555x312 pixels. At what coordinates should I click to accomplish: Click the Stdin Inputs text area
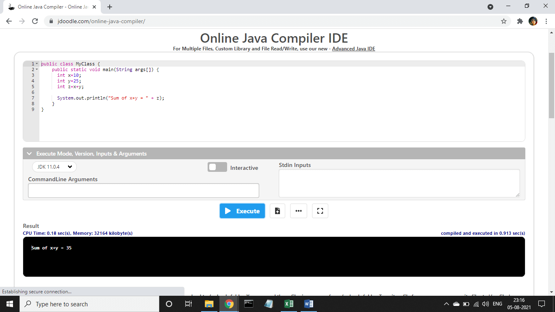tap(399, 184)
